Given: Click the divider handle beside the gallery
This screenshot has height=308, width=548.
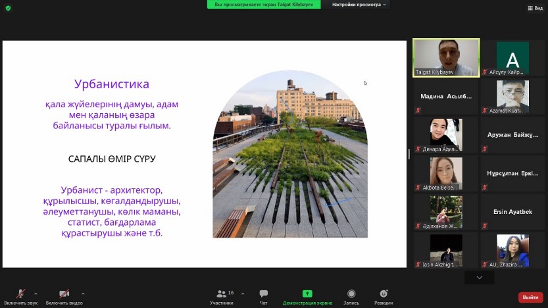Looking at the screenshot, I should coord(409,154).
